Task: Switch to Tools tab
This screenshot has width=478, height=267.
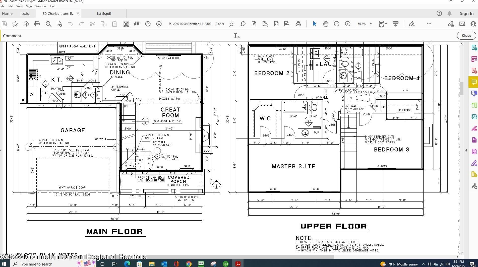Action: pos(24,14)
